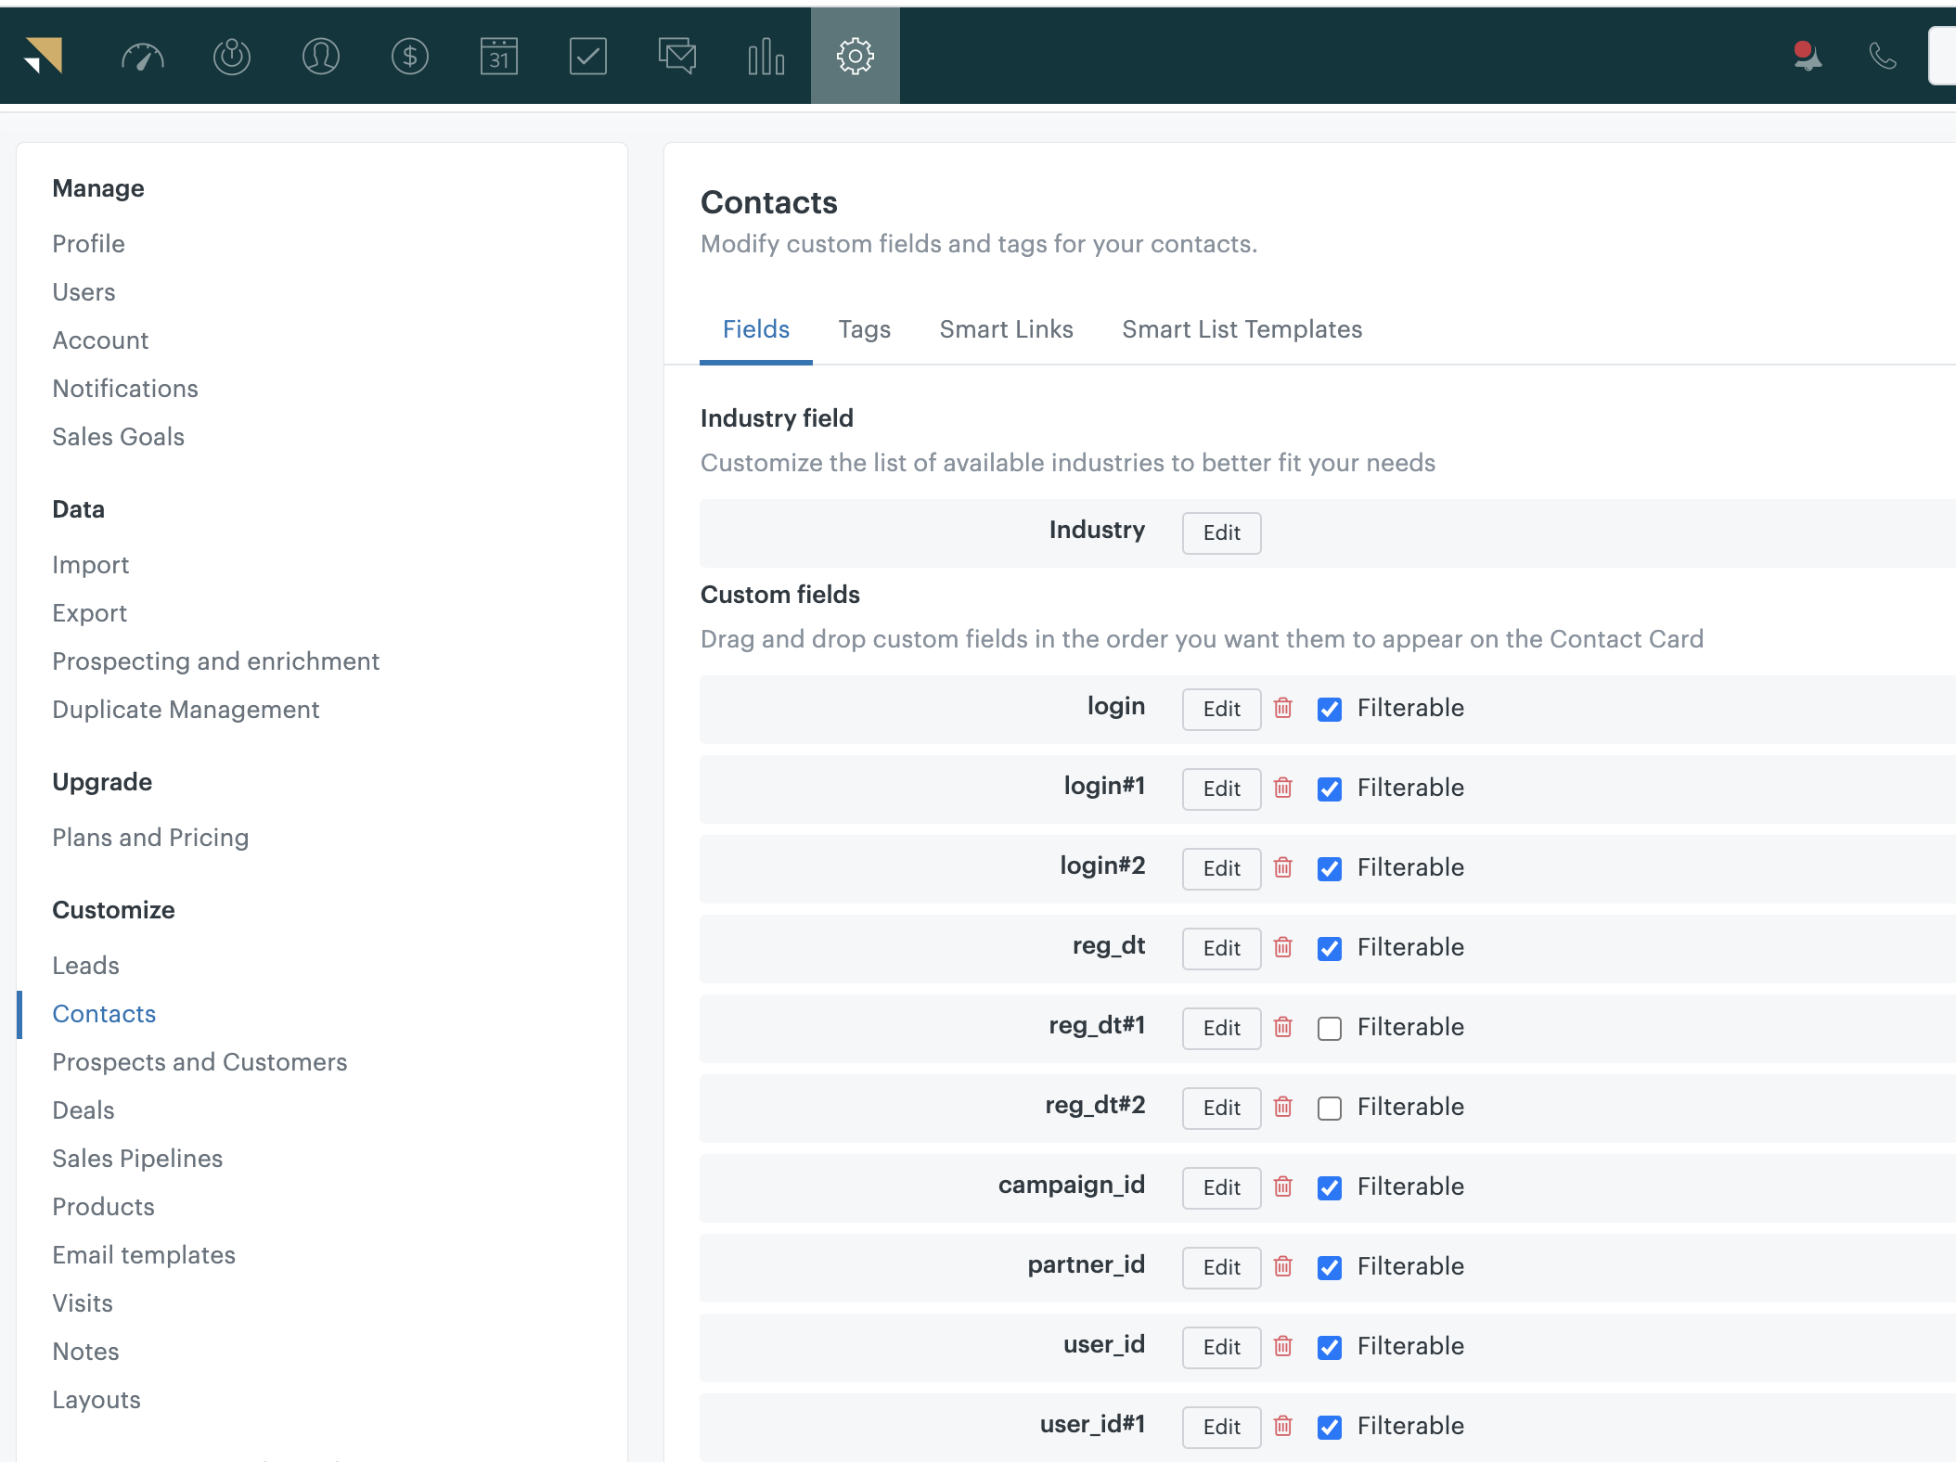1956x1462 pixels.
Task: Open the dashboard speedometer icon
Action: [142, 57]
